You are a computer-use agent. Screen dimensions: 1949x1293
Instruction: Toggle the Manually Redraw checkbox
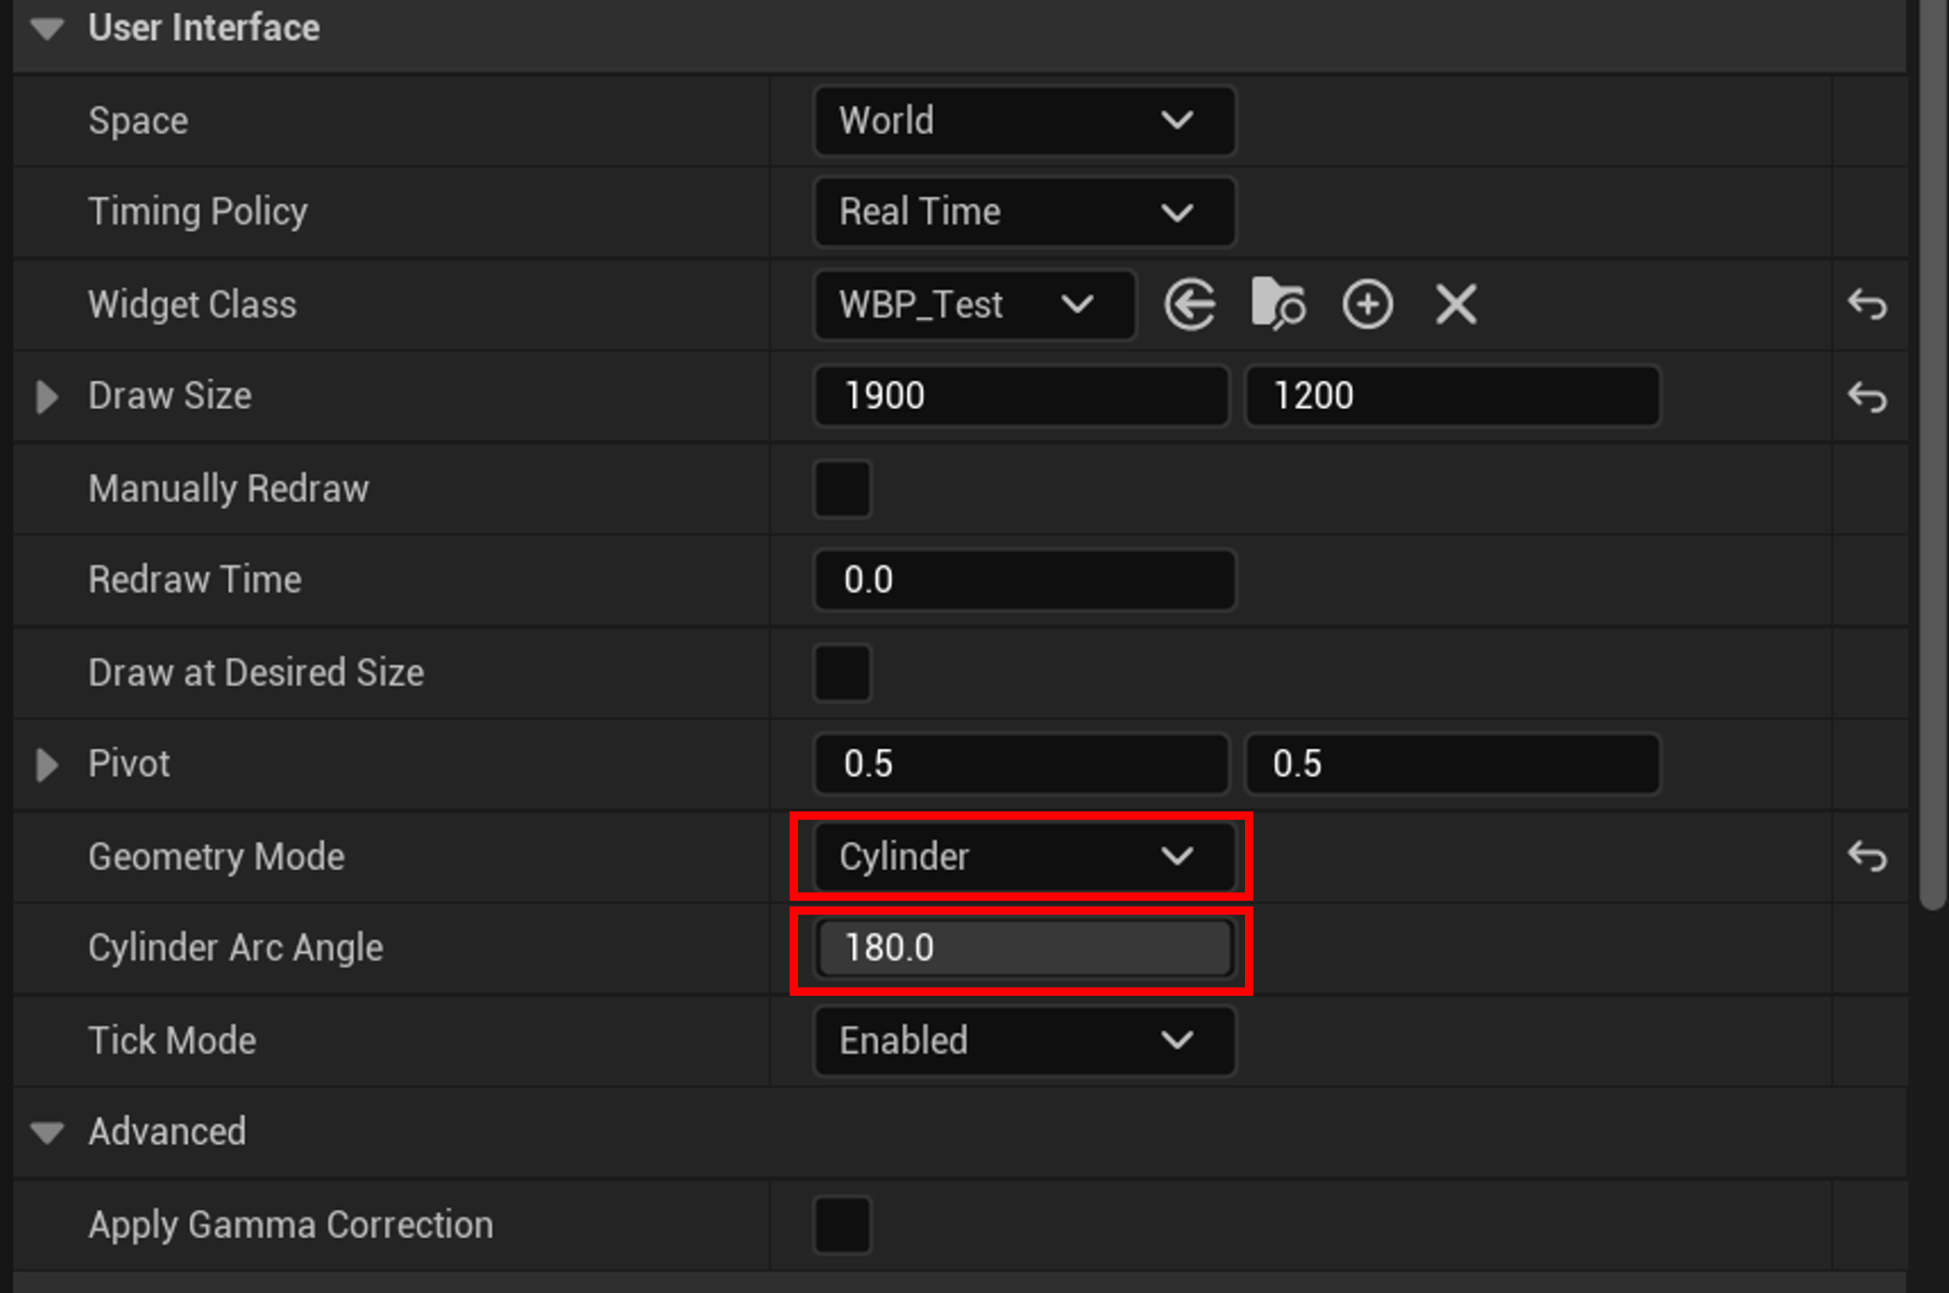pyautogui.click(x=842, y=488)
